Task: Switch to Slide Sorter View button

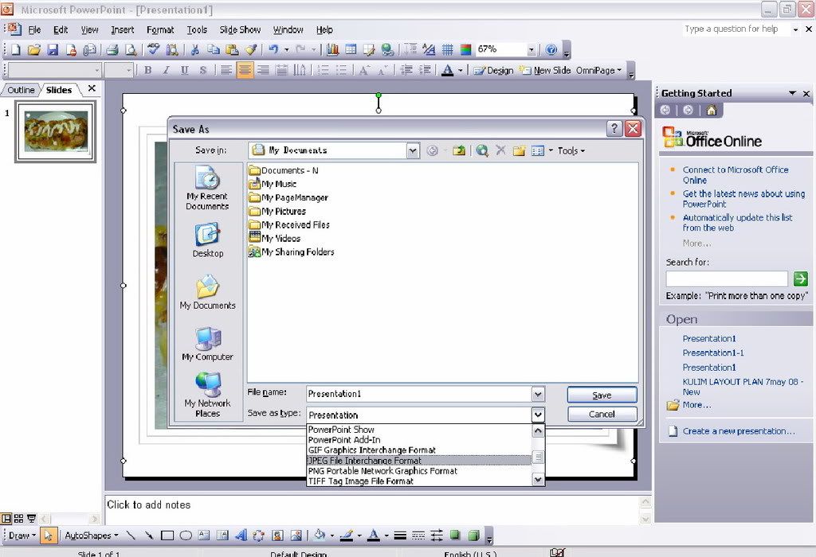Action: click(x=19, y=519)
